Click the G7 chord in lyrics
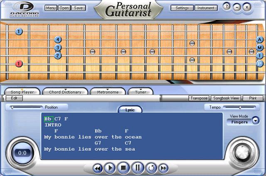This screenshot has width=266, height=176. pyautogui.click(x=98, y=143)
